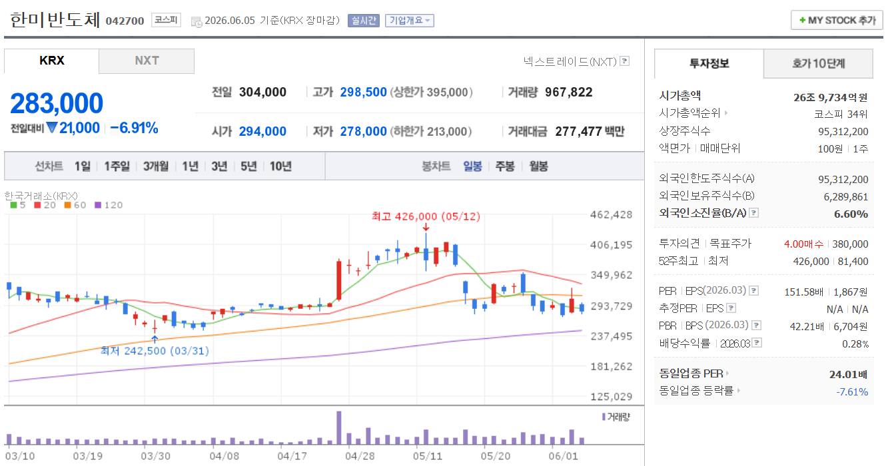Click the 상한가 395,000 text
The height and width of the screenshot is (466, 886).
432,93
